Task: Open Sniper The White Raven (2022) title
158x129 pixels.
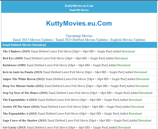Action: click(x=24, y=79)
